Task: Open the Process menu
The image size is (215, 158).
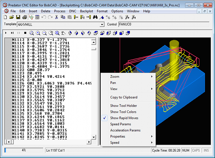Action: click(59, 11)
